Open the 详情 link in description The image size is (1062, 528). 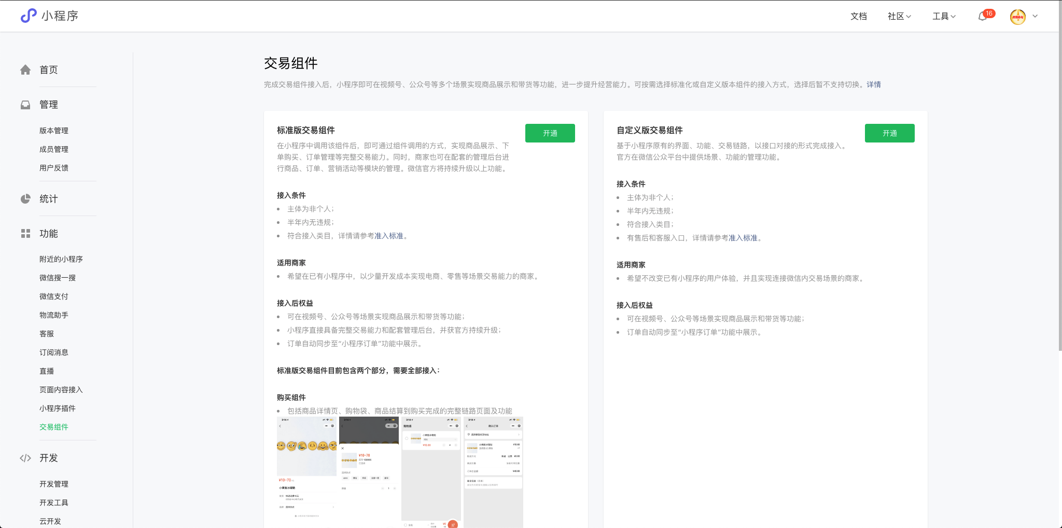[x=874, y=84]
